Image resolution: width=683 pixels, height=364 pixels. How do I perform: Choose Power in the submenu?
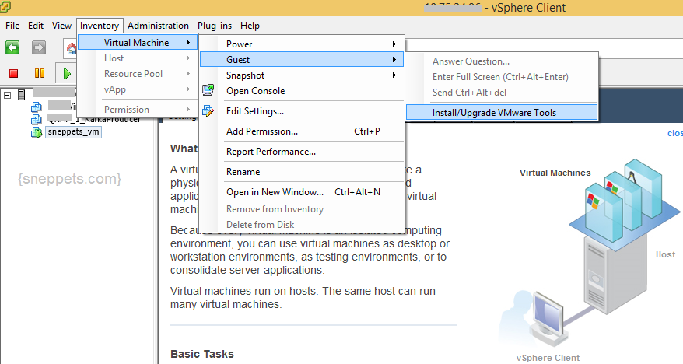pyautogui.click(x=302, y=44)
